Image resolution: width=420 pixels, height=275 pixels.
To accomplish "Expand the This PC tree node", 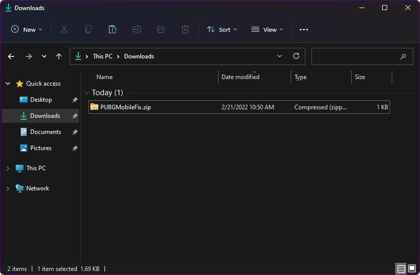I will pyautogui.click(x=8, y=168).
